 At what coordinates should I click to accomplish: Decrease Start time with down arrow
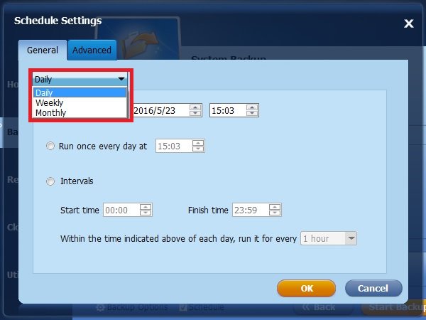[x=146, y=213]
